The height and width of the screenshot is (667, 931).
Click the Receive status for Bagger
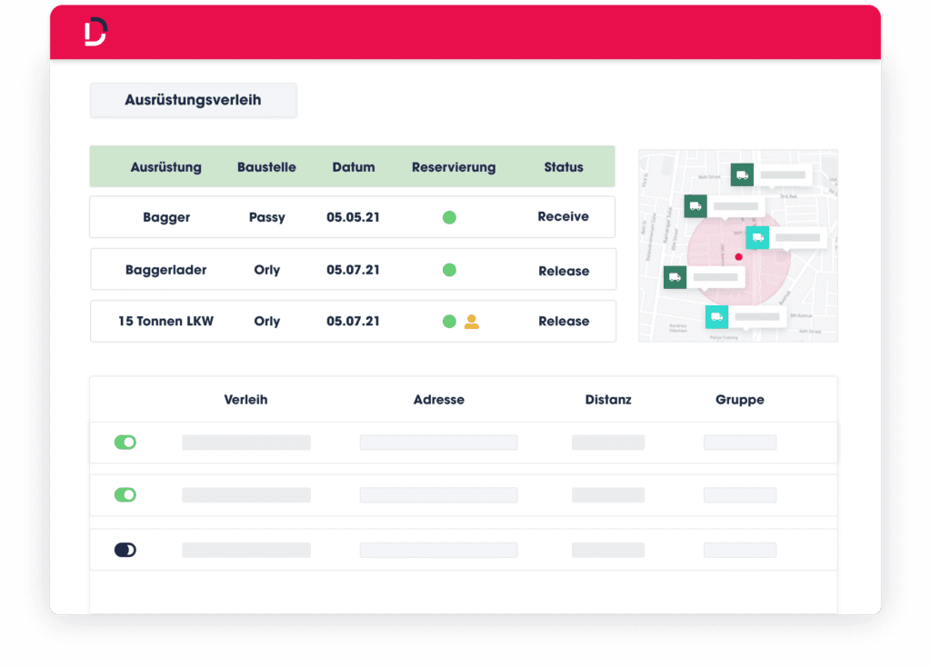click(x=563, y=217)
